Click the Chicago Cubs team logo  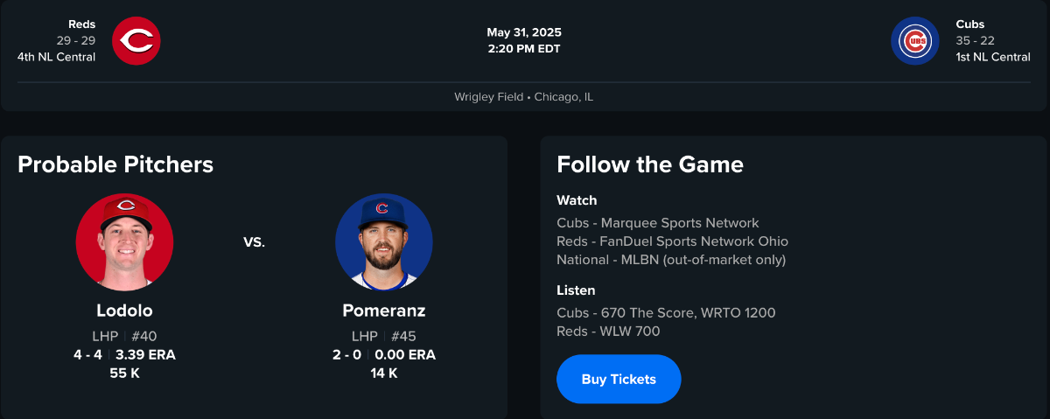(x=914, y=41)
